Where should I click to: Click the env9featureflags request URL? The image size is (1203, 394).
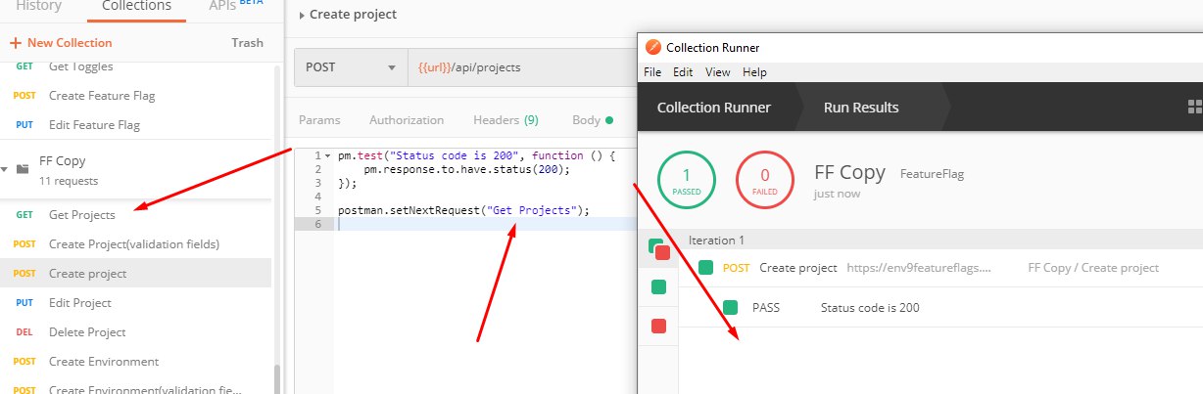pyautogui.click(x=918, y=268)
